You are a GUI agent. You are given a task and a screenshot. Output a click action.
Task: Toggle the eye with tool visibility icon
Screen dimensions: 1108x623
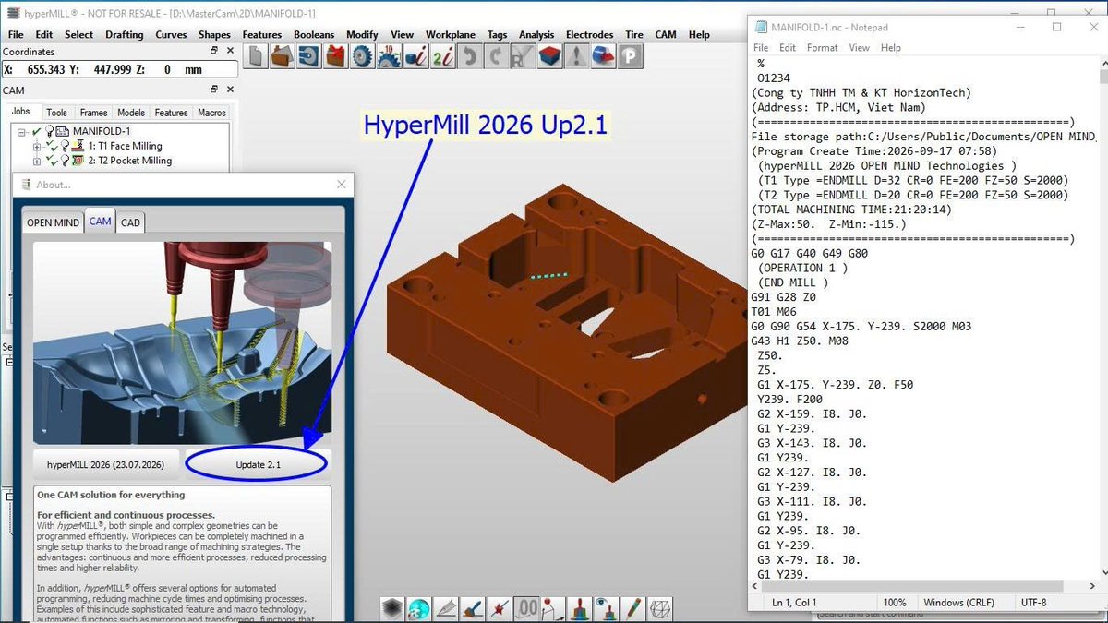click(607, 608)
